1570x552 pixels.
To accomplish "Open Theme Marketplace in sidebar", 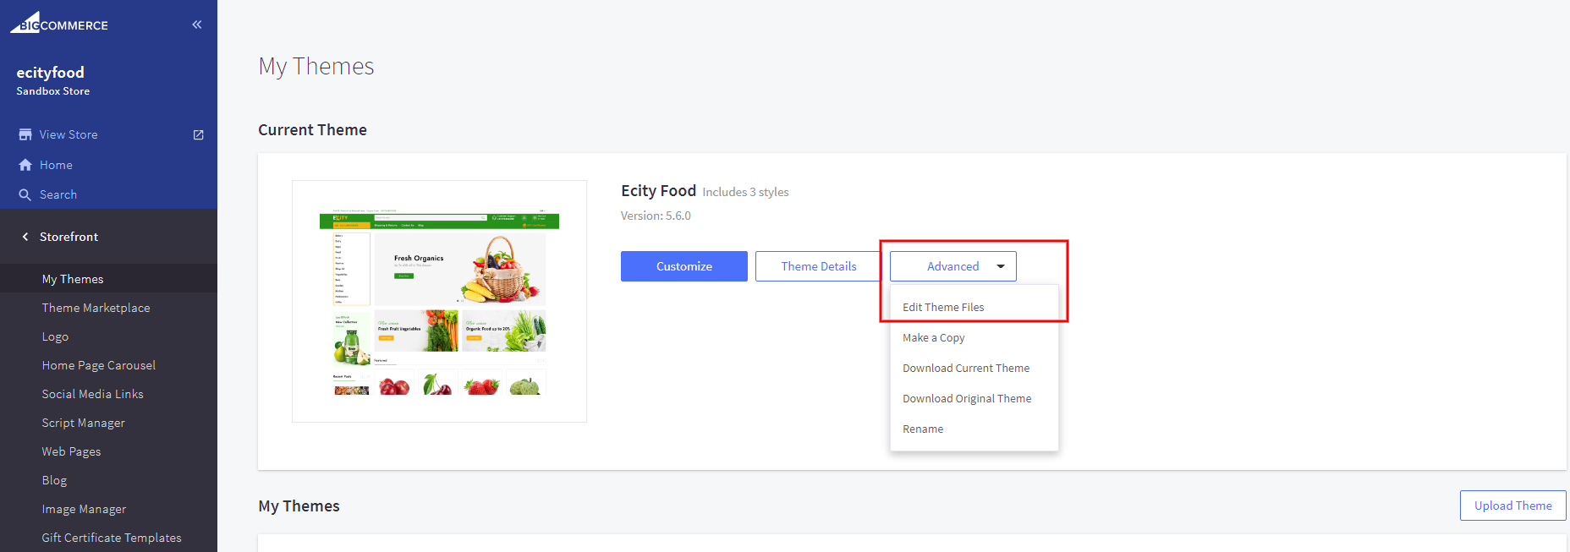I will [96, 308].
